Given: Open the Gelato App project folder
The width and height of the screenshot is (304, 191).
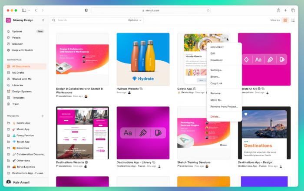Looking at the screenshot, I should click(25, 123).
